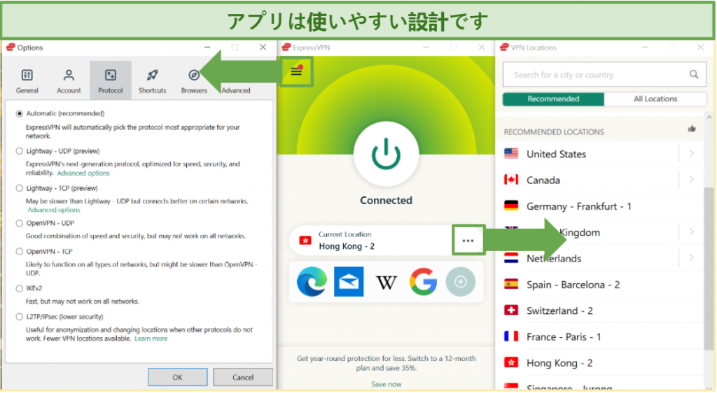Select the Protocol tab

pos(110,81)
